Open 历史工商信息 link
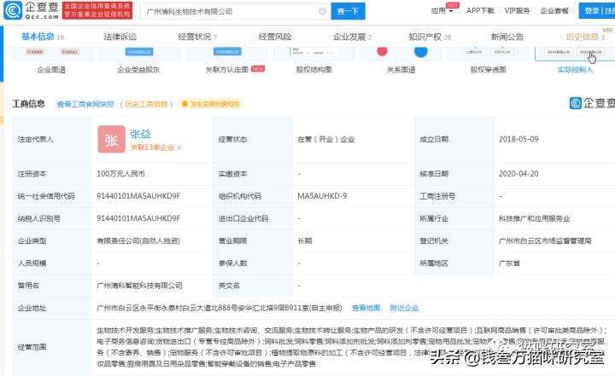615x376 pixels. (x=146, y=104)
